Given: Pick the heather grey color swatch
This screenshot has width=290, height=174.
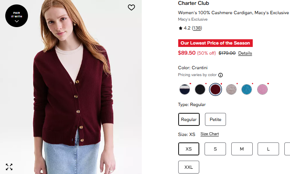Looking at the screenshot, I should [231, 89].
